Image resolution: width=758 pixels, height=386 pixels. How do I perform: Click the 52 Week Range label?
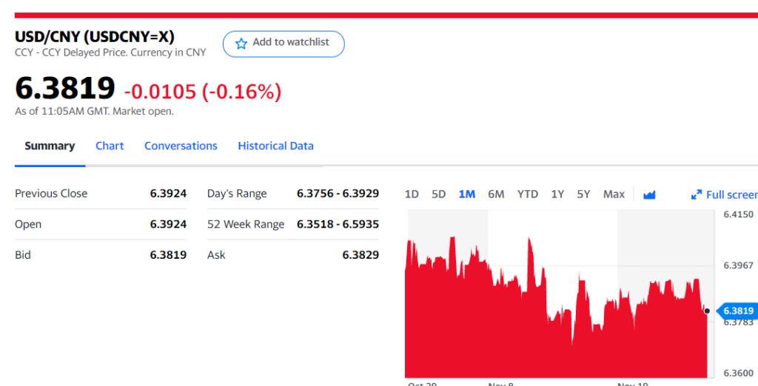[x=246, y=224]
